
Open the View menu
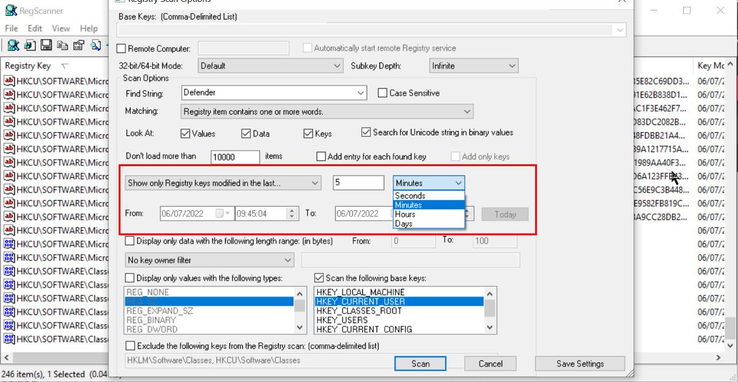61,28
